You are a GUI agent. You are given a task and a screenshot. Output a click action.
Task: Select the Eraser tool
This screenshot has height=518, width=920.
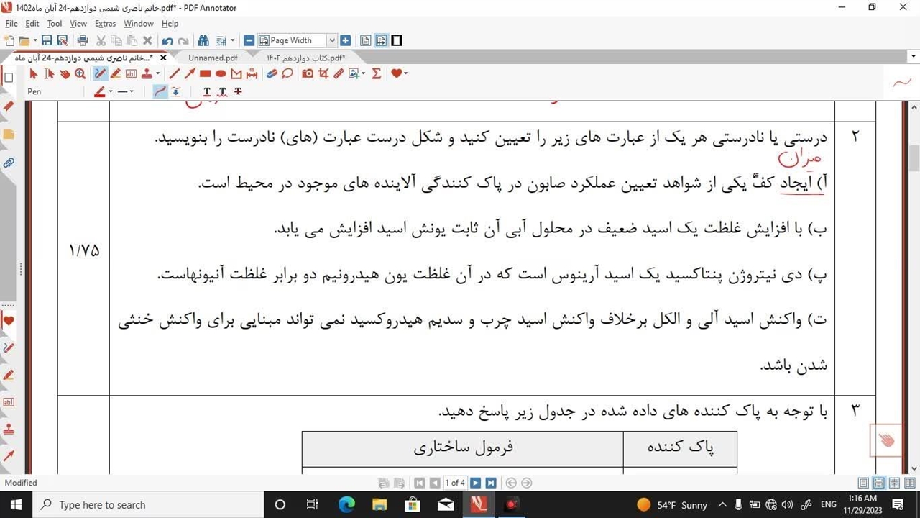click(x=271, y=73)
